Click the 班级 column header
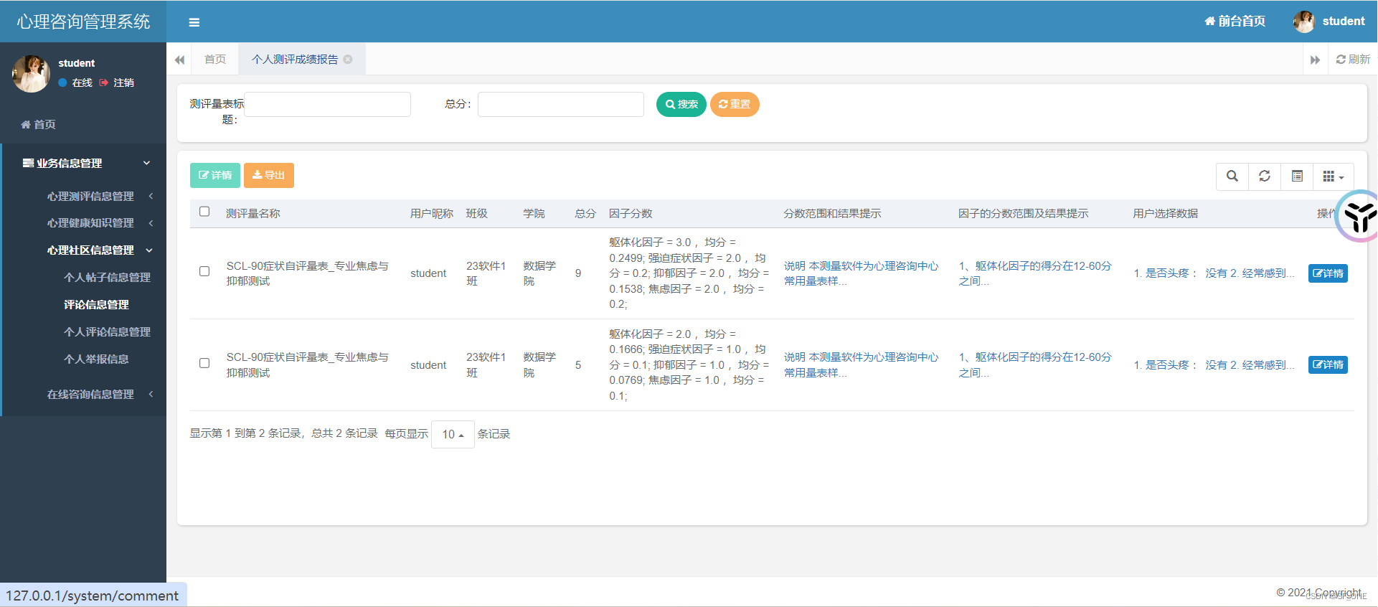 [x=477, y=214]
